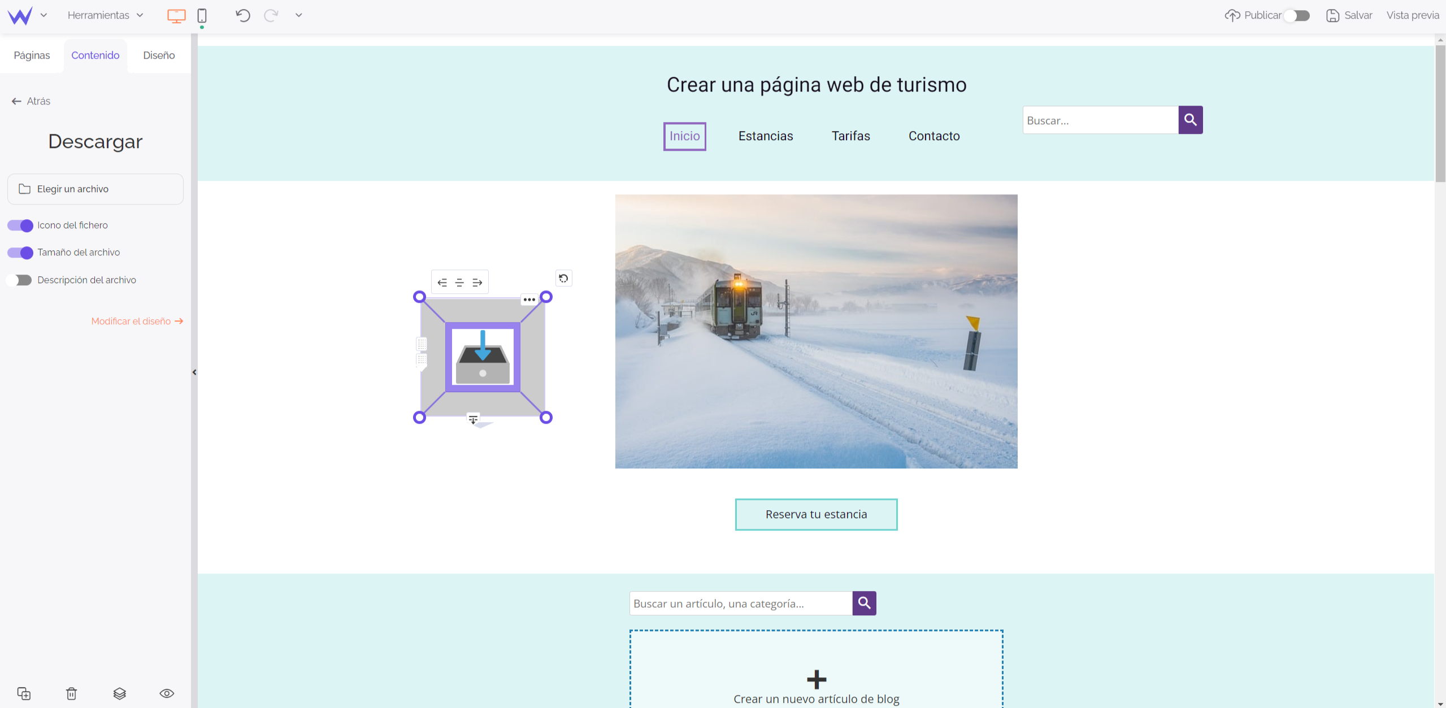Screen dimensions: 1446x708
Task: Click plus to create blog article
Action: pyautogui.click(x=817, y=679)
